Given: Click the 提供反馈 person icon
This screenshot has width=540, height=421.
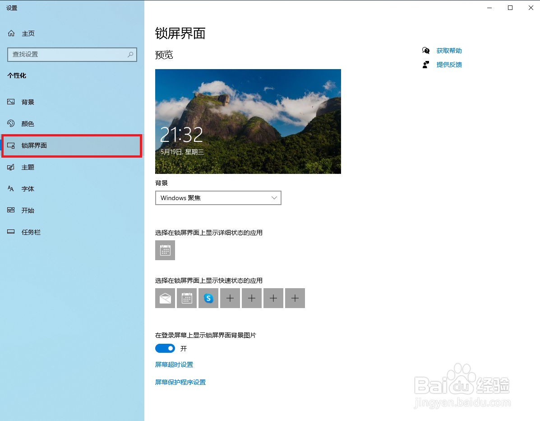Looking at the screenshot, I should tap(426, 65).
